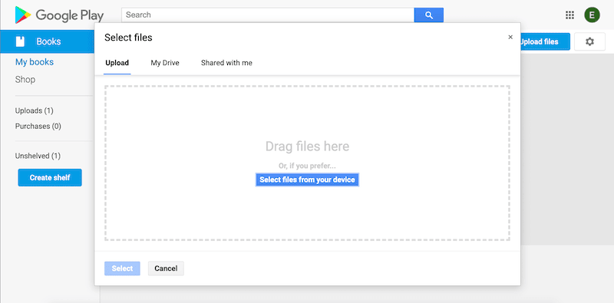Switch to the Shared with me tab
Viewport: 614px width, 303px height.
pos(226,63)
